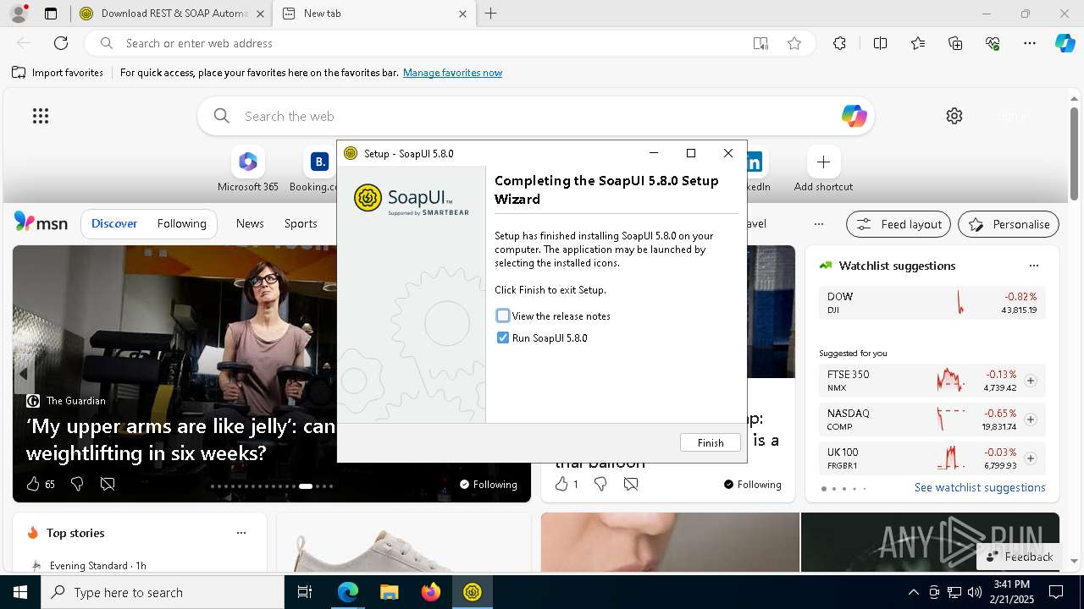
Task: Open Edge Settings and more menu
Action: pos(1030,43)
